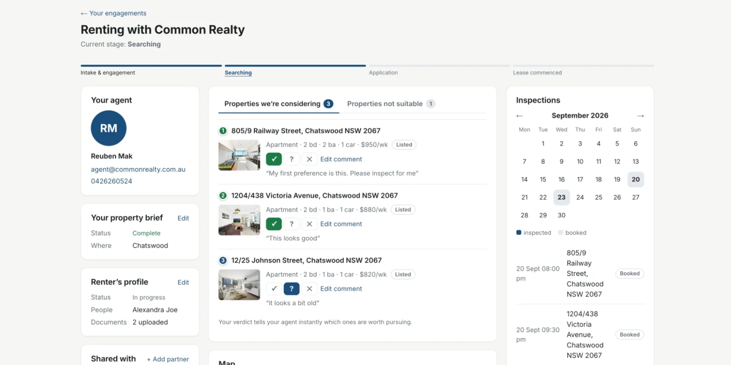The height and width of the screenshot is (365, 731).
Task: Select September 20 in the calendar
Action: pos(636,179)
